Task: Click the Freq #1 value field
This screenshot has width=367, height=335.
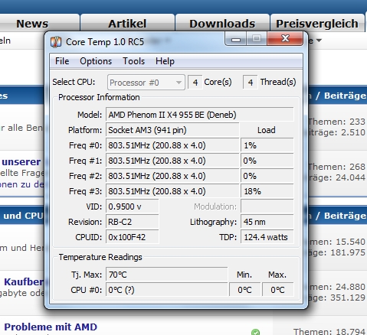Action: click(x=172, y=161)
